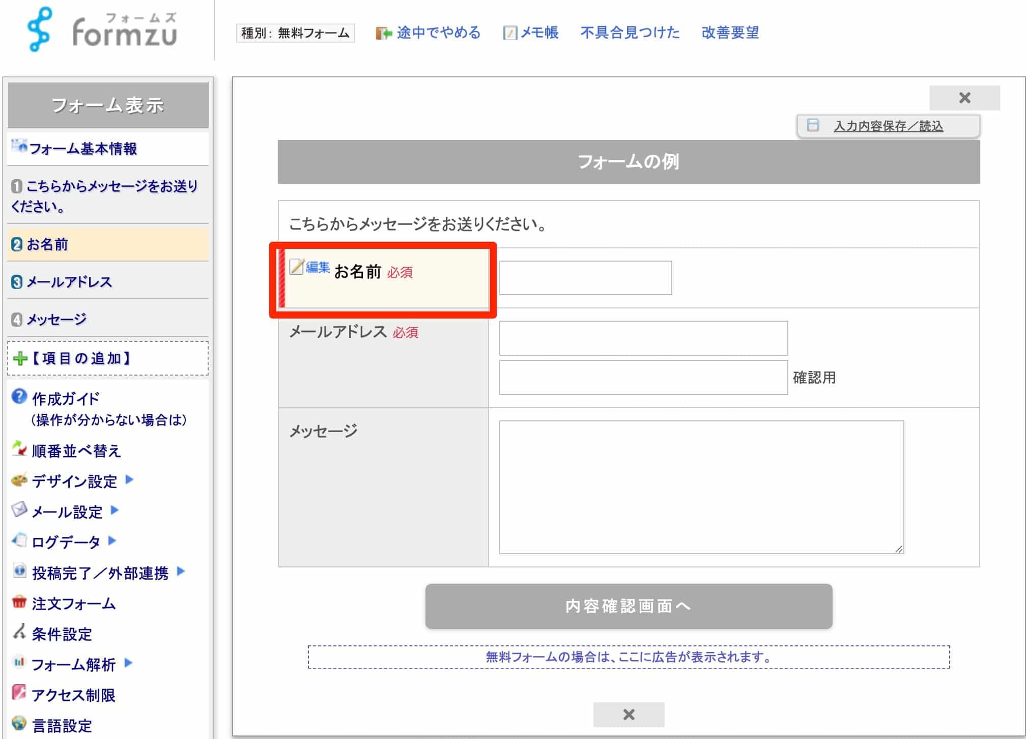Image resolution: width=1026 pixels, height=739 pixels.
Task: Open the 改善要望 link
Action: pyautogui.click(x=731, y=33)
